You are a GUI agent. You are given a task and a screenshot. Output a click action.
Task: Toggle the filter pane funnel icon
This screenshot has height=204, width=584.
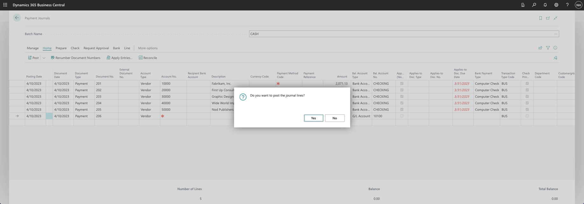(548, 48)
